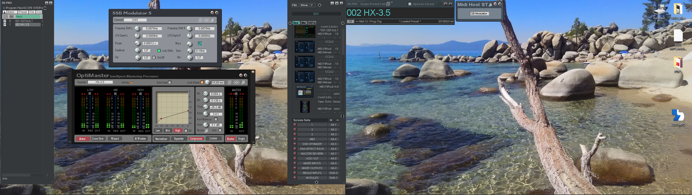This screenshot has height=195, width=692.
Task: Click the plug icon in SSB Modulator S
Action: tap(212, 20)
